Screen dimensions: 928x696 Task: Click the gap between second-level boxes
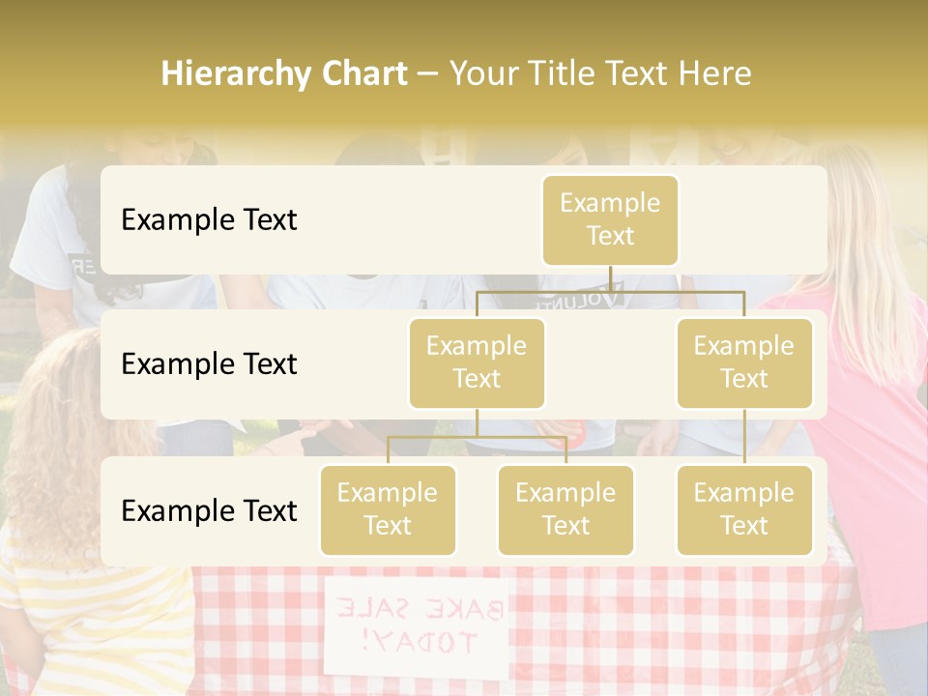(x=611, y=363)
